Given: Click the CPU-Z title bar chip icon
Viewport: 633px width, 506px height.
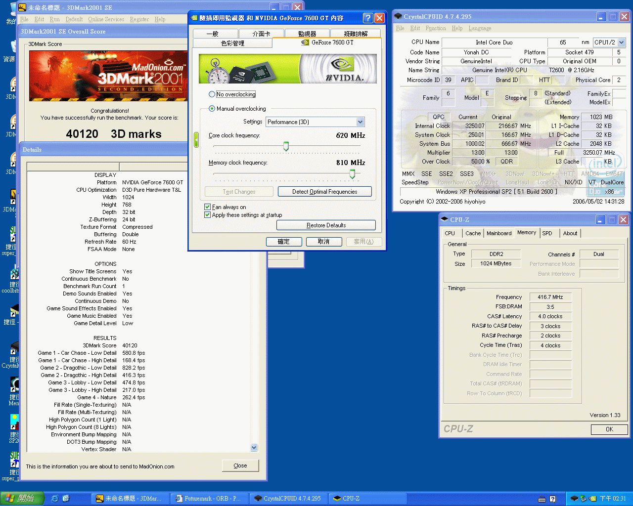Looking at the screenshot, I should click(x=445, y=219).
